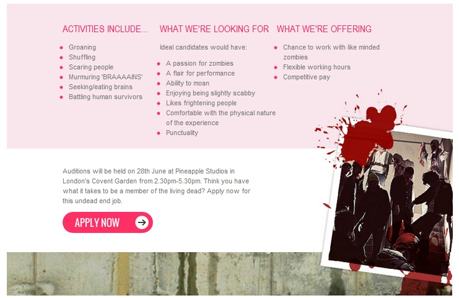Select the Punctuality list item

point(182,133)
